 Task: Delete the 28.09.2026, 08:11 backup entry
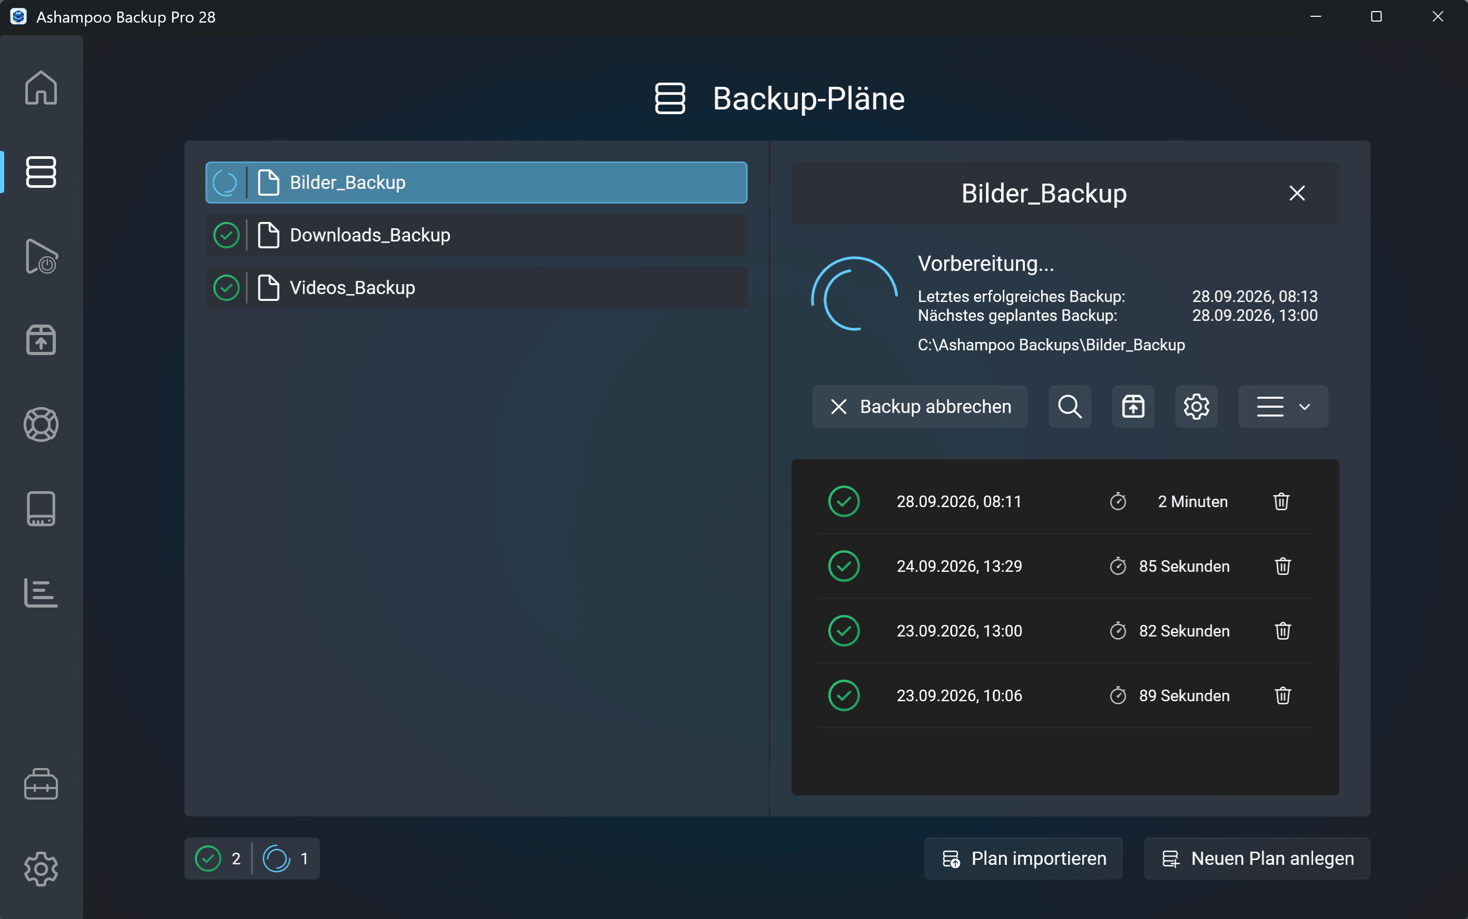pos(1281,501)
